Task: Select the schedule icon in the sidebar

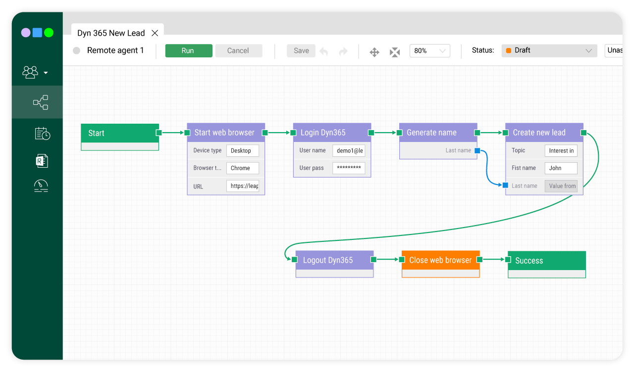Action: click(x=42, y=133)
